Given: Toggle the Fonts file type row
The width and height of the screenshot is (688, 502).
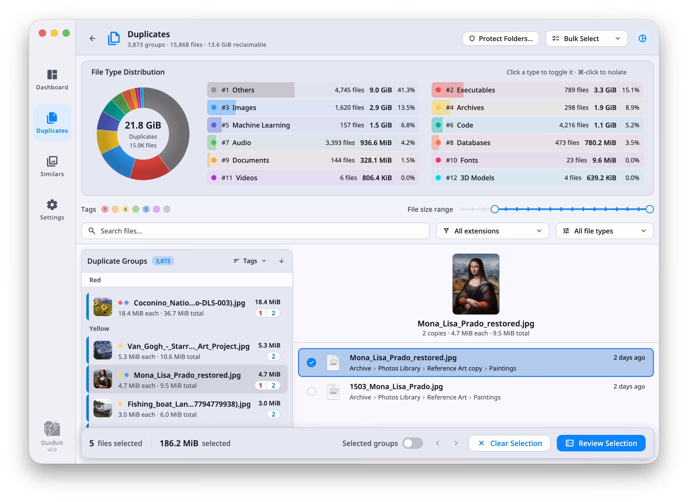Looking at the screenshot, I should (537, 160).
